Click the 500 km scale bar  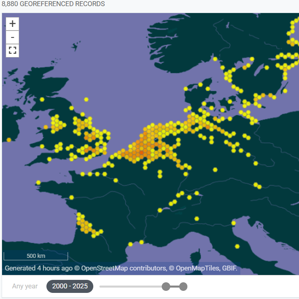pyautogui.click(x=36, y=256)
